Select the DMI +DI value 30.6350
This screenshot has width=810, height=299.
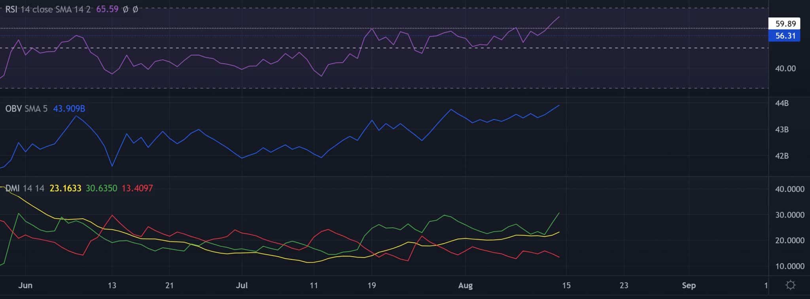click(102, 188)
